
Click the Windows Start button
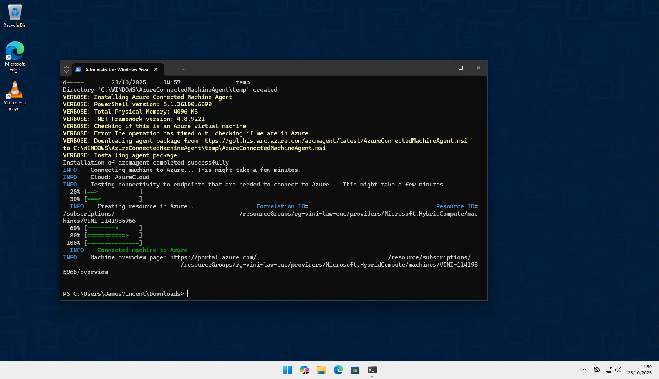(x=287, y=370)
